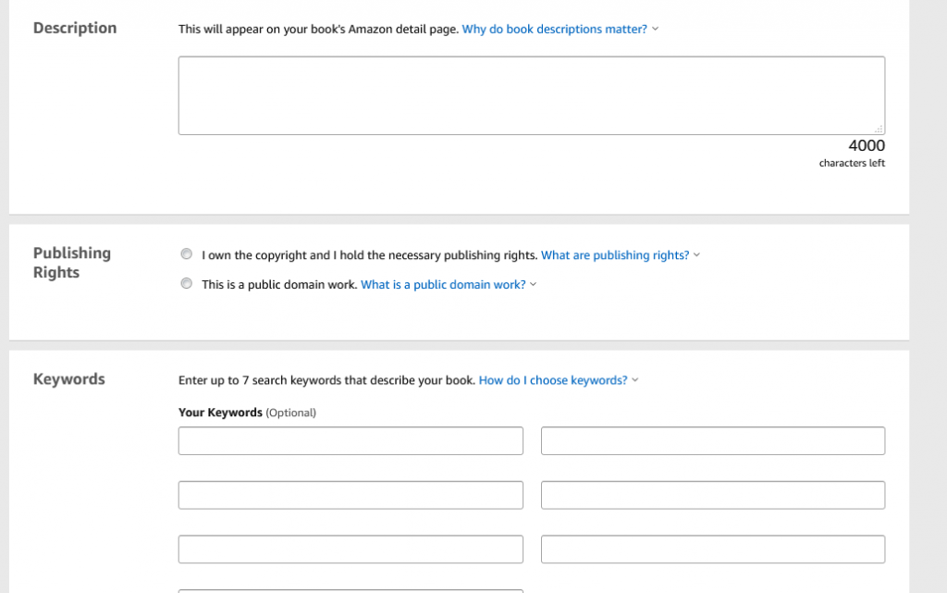Choose the public domain work option

point(187,283)
